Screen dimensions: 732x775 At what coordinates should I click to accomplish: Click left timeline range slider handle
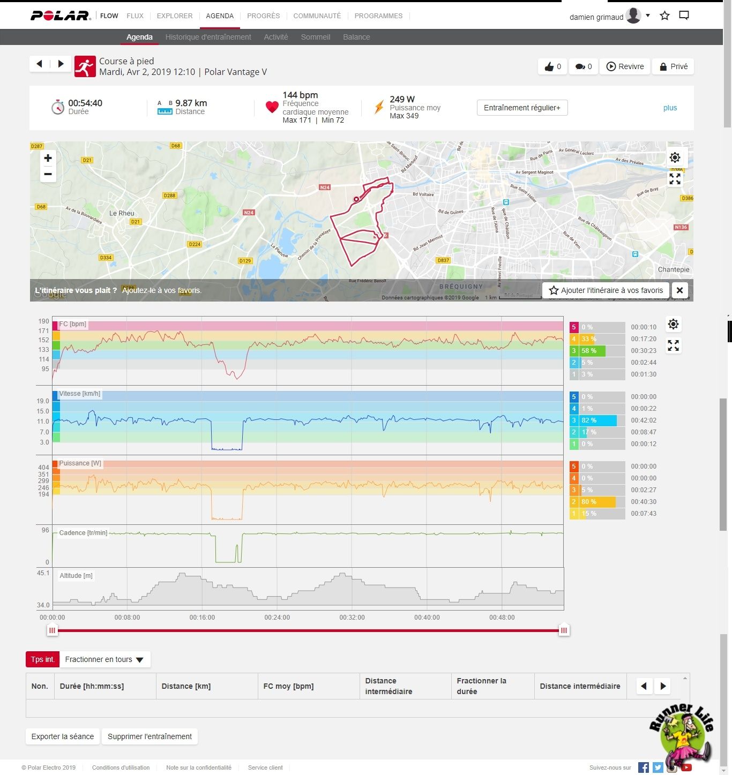52,630
